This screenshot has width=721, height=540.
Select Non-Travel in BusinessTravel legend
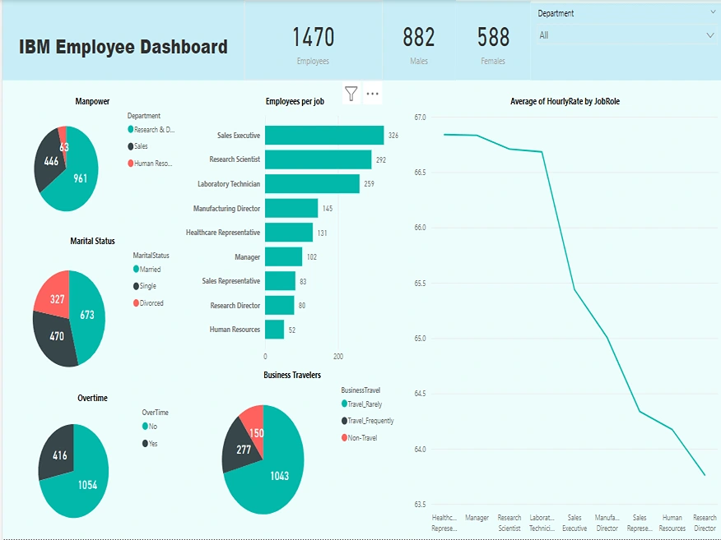point(360,437)
